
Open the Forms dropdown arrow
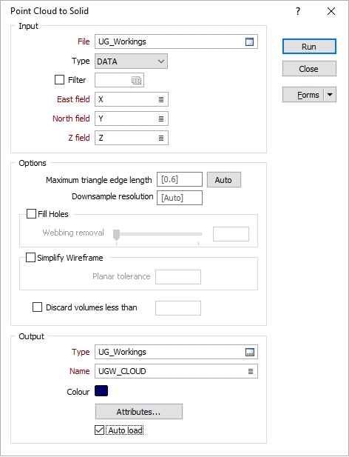pyautogui.click(x=330, y=95)
